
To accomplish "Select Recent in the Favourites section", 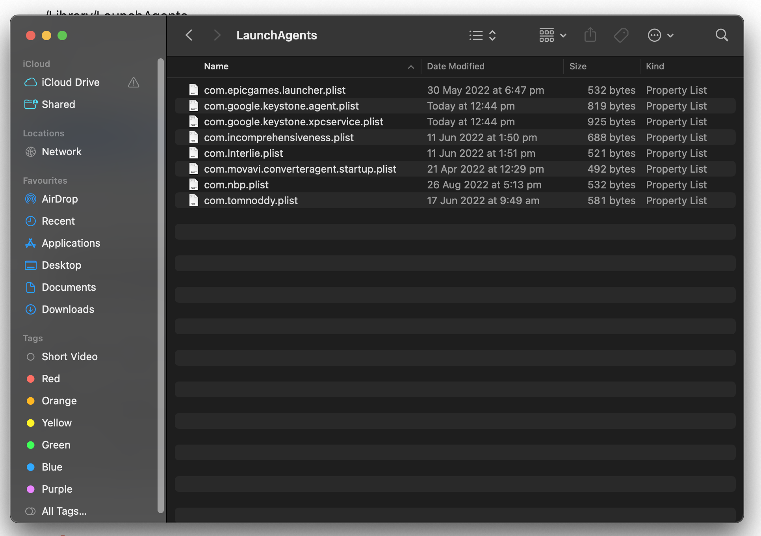I will 58,221.
